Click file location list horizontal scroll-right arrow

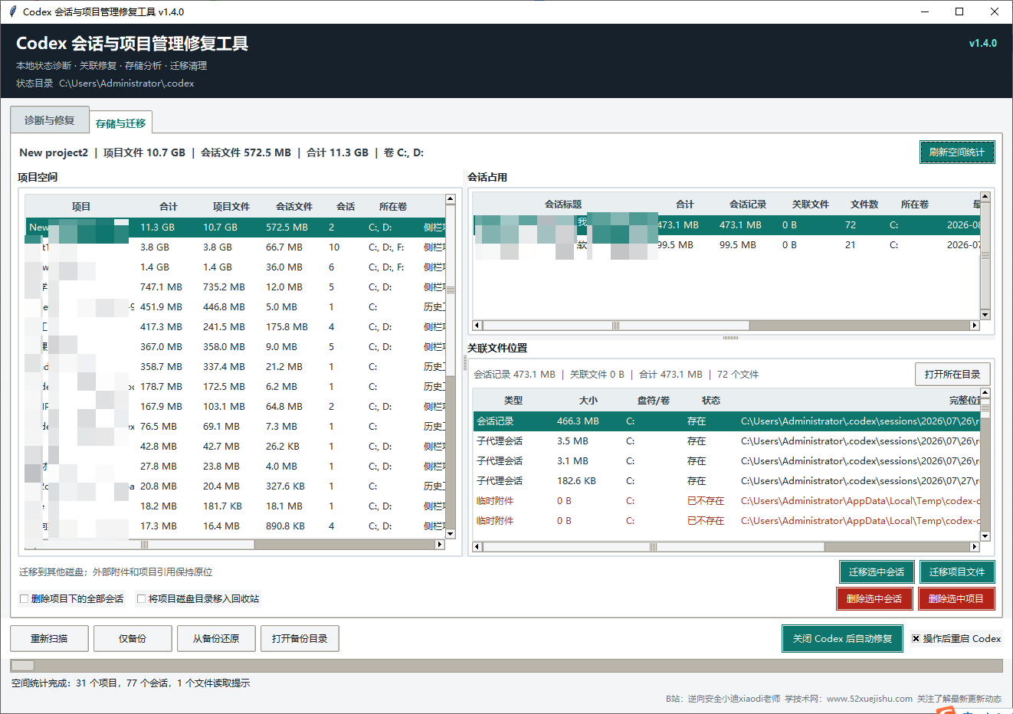click(x=975, y=547)
